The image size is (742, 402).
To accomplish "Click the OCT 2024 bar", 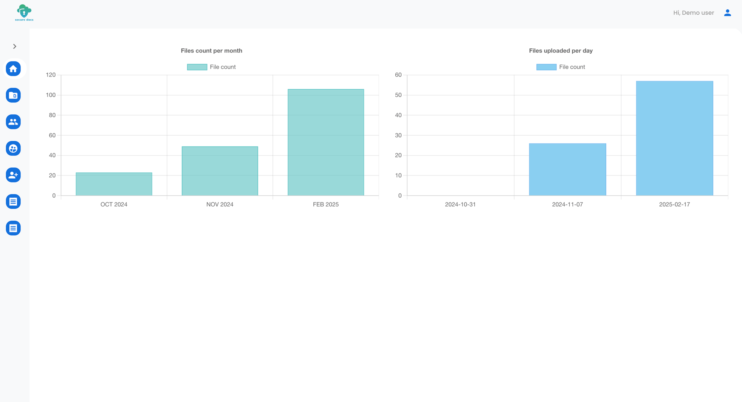I will 114,184.
